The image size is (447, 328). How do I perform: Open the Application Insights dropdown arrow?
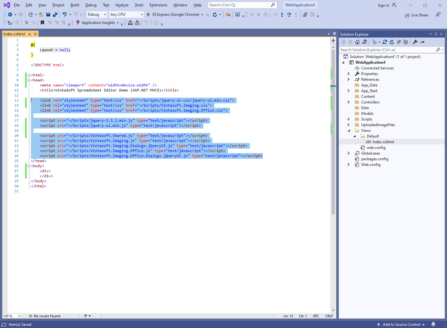point(118,23)
